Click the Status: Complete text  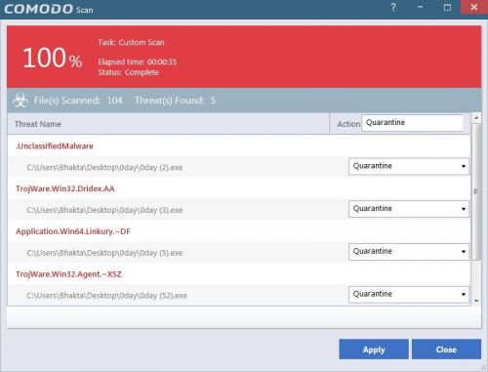[128, 72]
